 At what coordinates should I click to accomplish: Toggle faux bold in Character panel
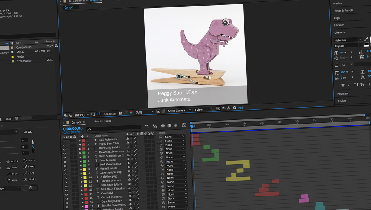point(343,85)
